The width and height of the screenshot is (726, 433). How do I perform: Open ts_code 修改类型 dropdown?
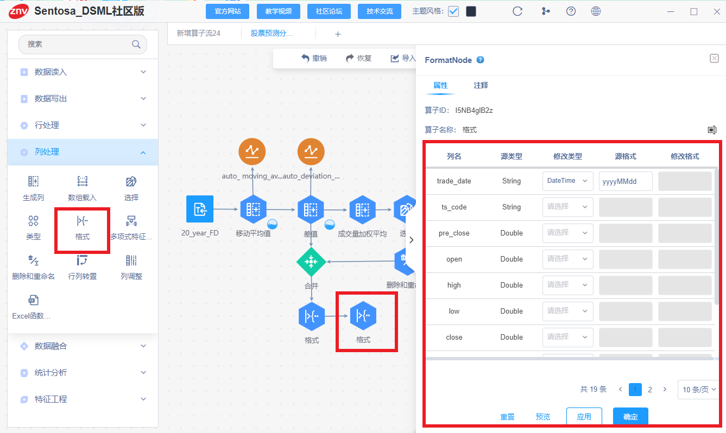coord(568,207)
